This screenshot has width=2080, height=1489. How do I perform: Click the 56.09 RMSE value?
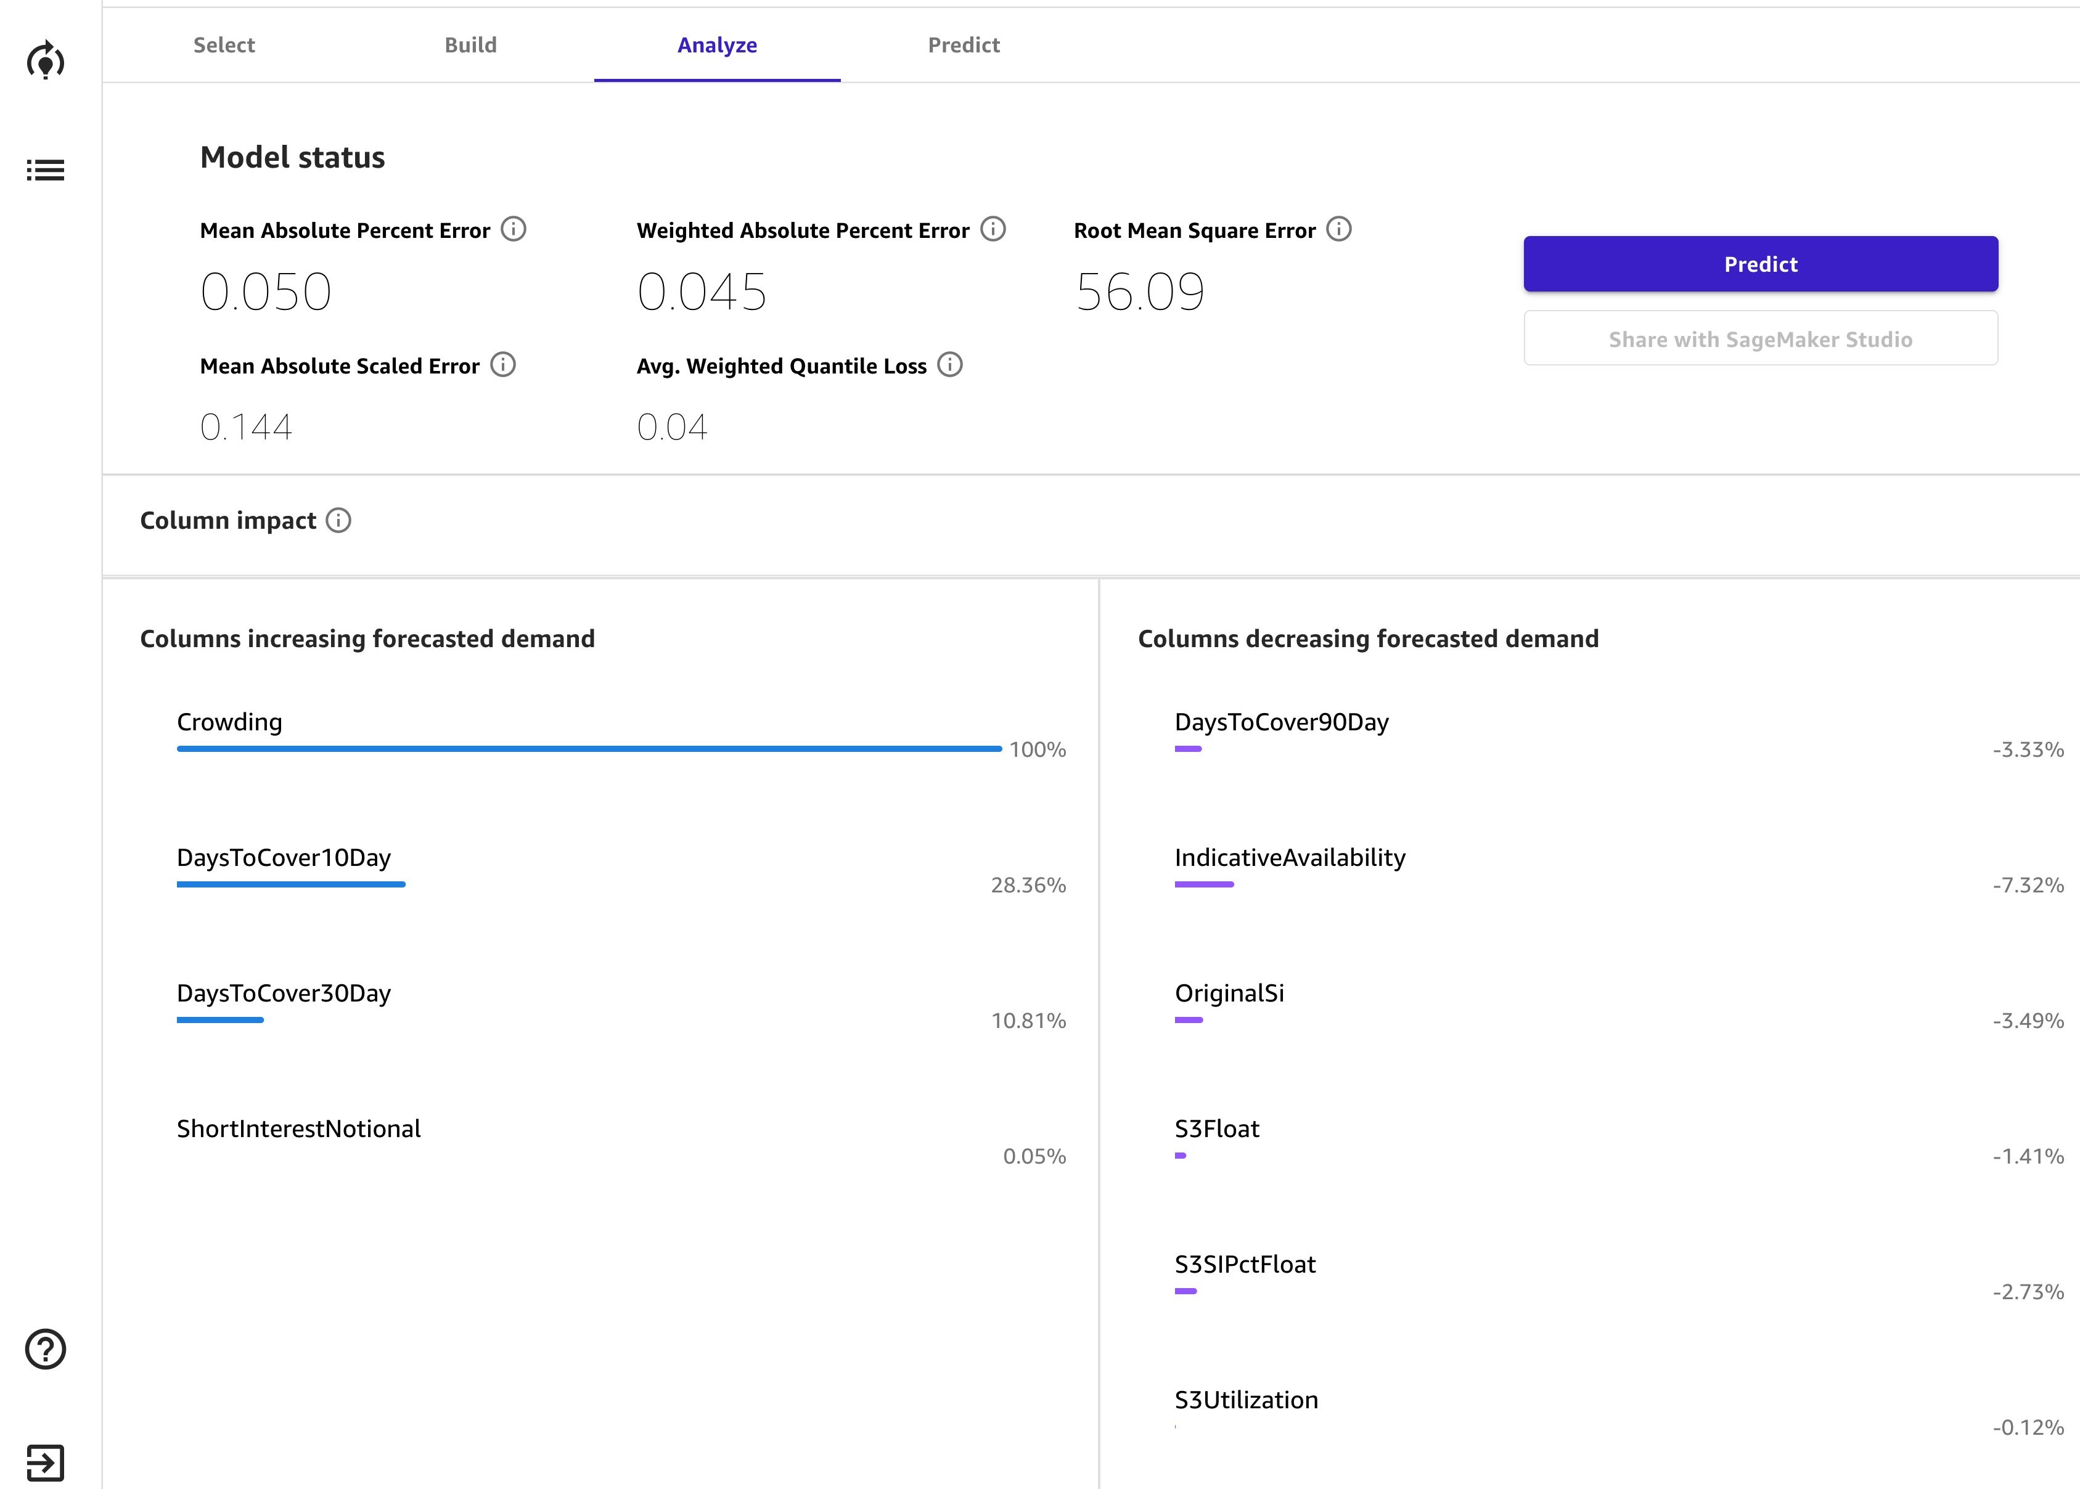point(1140,293)
